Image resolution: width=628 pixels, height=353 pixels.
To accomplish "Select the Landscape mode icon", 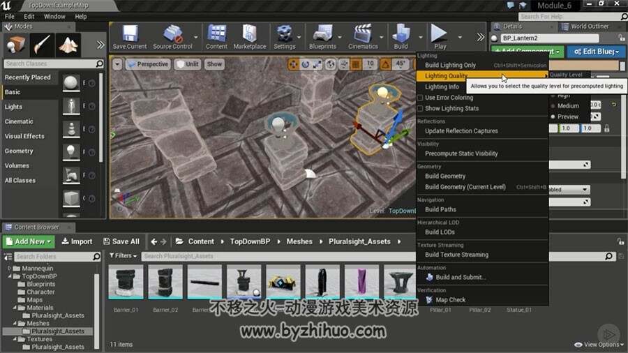I will (x=68, y=45).
